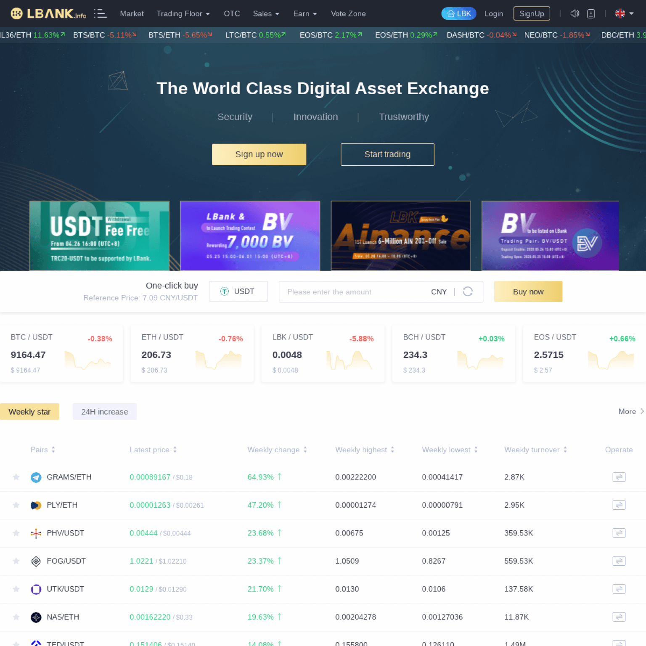The height and width of the screenshot is (646, 646).
Task: Click the FOG coin icon
Action: (36, 561)
